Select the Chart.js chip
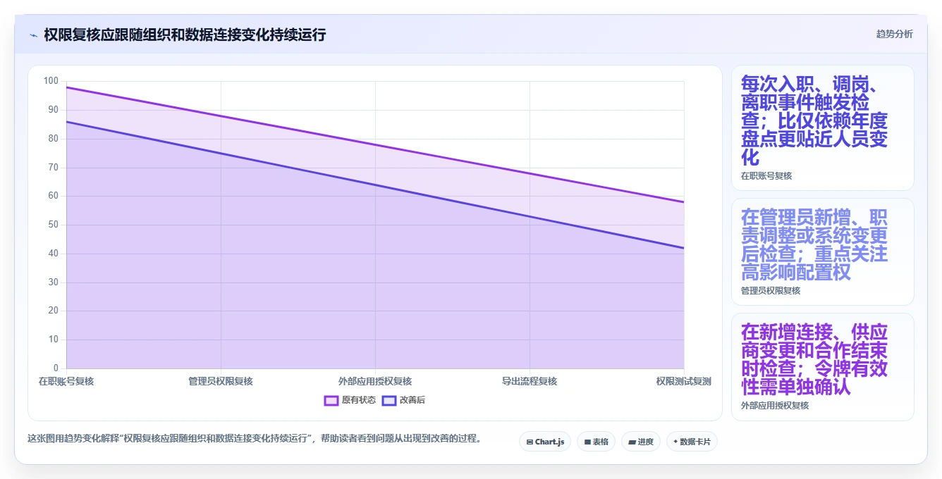This screenshot has width=942, height=479. (x=545, y=442)
